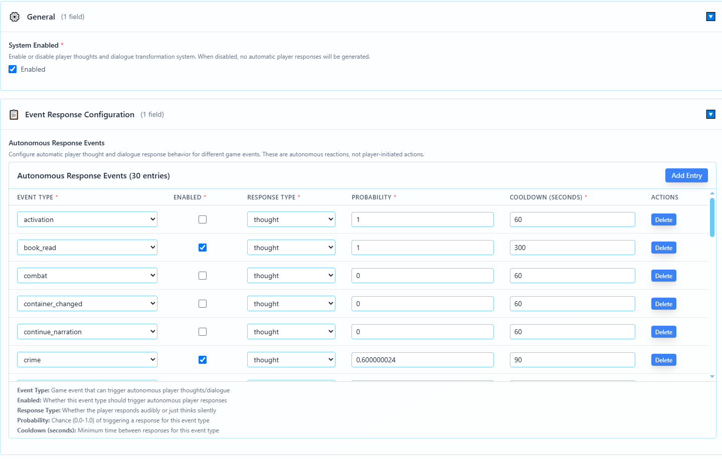Open response type dropdown for container_changed

pos(291,304)
